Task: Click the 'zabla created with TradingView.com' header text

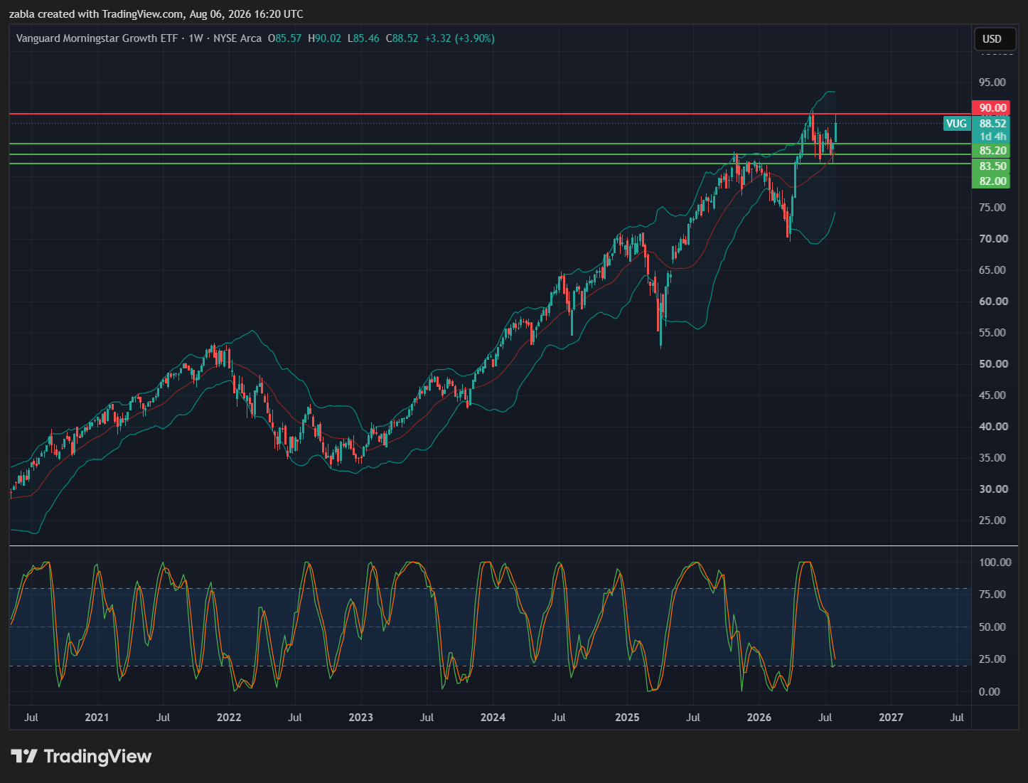Action: pos(96,14)
